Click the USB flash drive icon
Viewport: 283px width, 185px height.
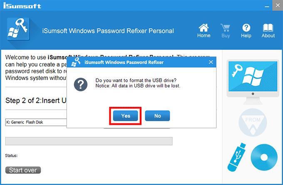point(236,157)
